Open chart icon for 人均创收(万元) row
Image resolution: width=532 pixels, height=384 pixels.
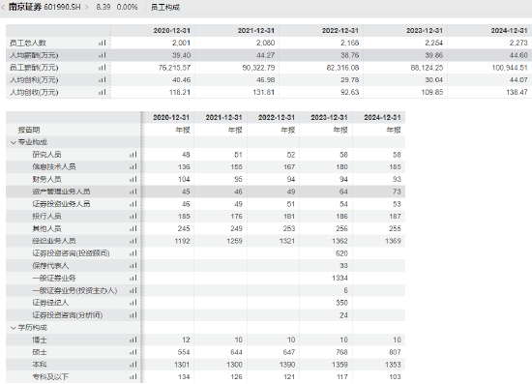(103, 92)
